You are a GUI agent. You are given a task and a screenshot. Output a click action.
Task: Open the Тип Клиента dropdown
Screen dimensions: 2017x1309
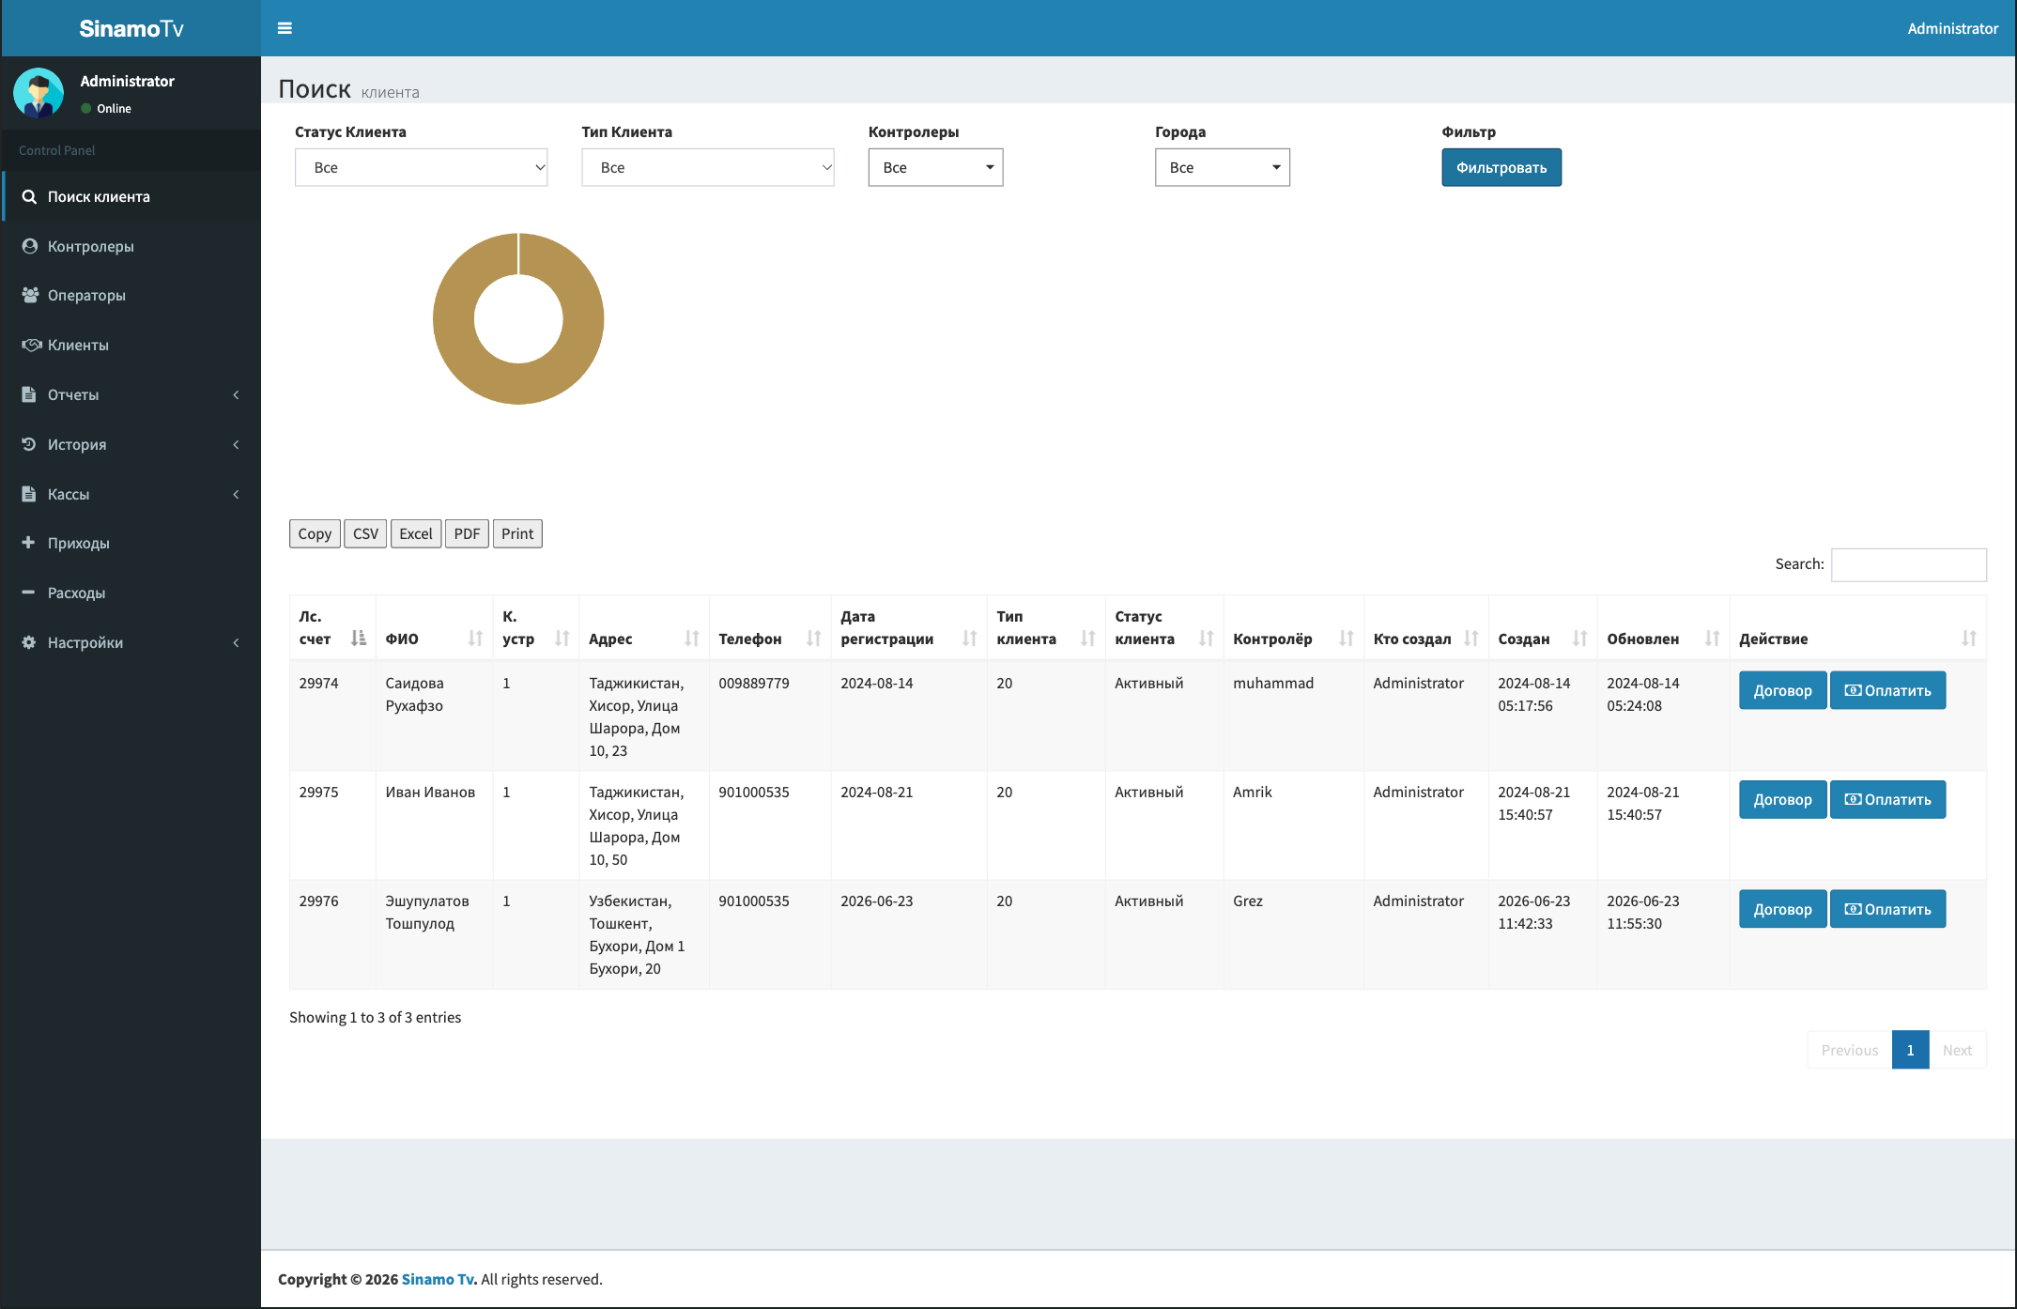707,167
